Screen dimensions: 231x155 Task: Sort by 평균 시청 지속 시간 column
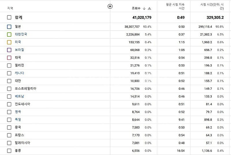(x=175, y=6)
